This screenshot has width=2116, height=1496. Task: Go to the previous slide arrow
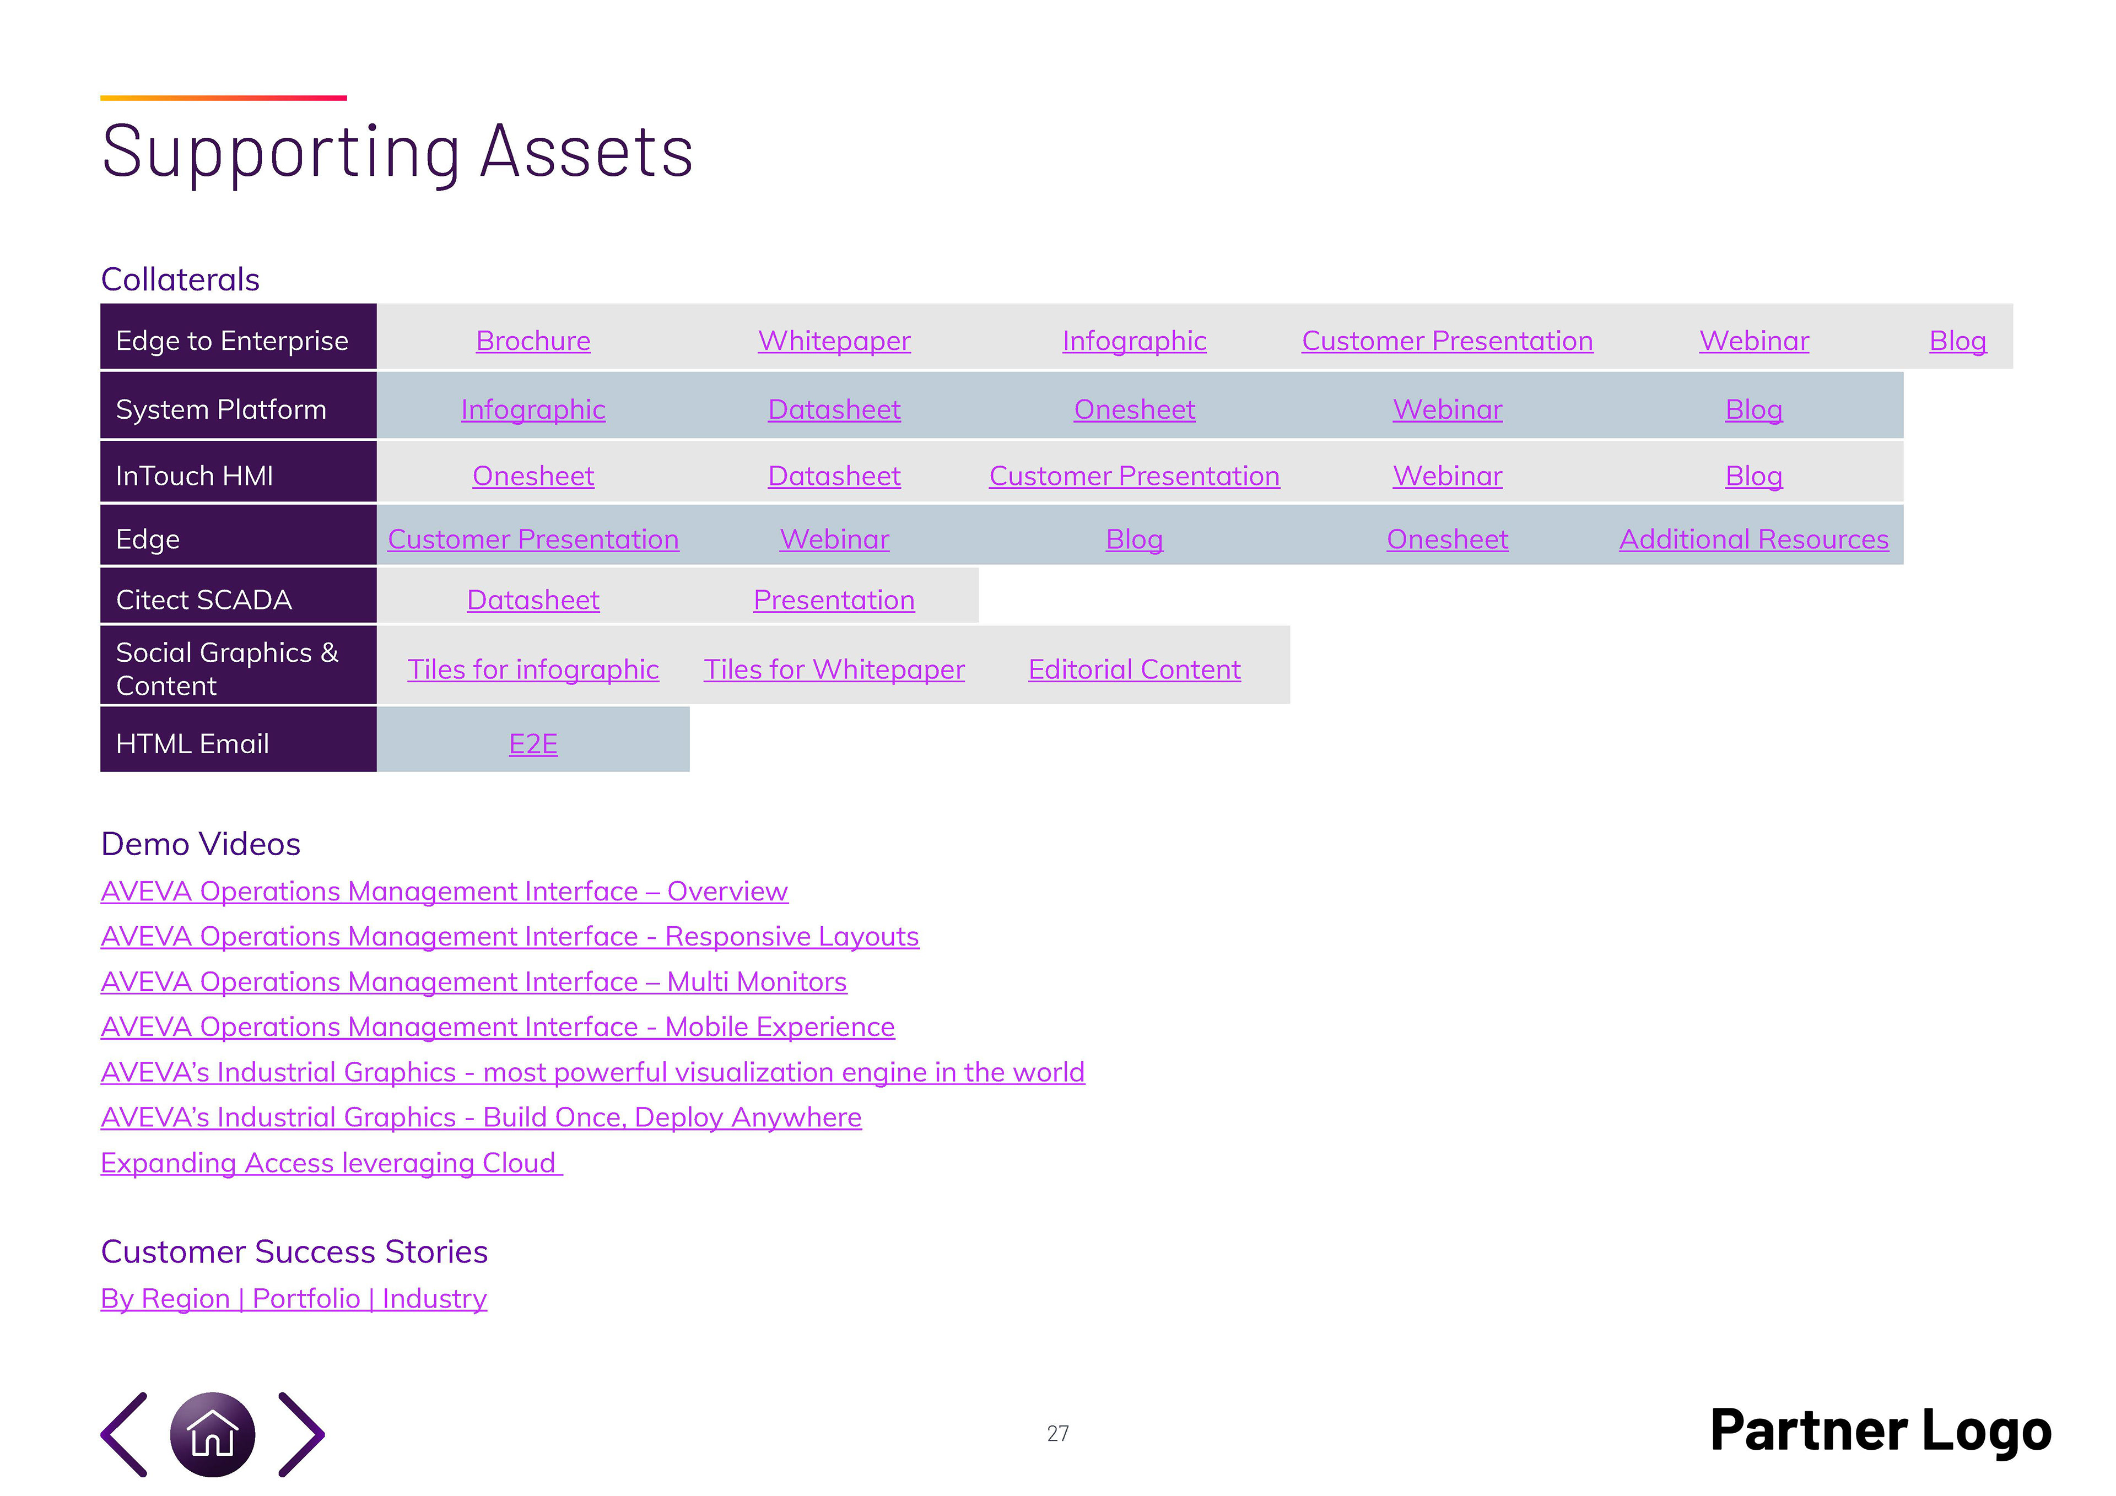[125, 1434]
